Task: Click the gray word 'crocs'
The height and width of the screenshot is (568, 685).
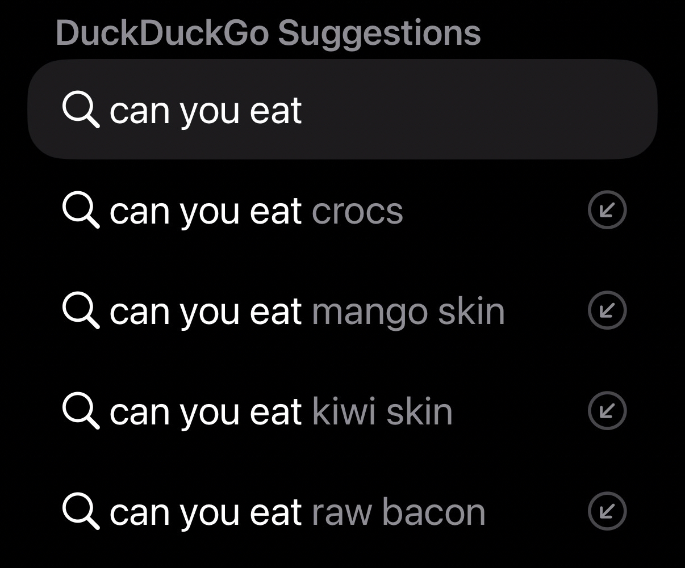Action: coord(357,212)
